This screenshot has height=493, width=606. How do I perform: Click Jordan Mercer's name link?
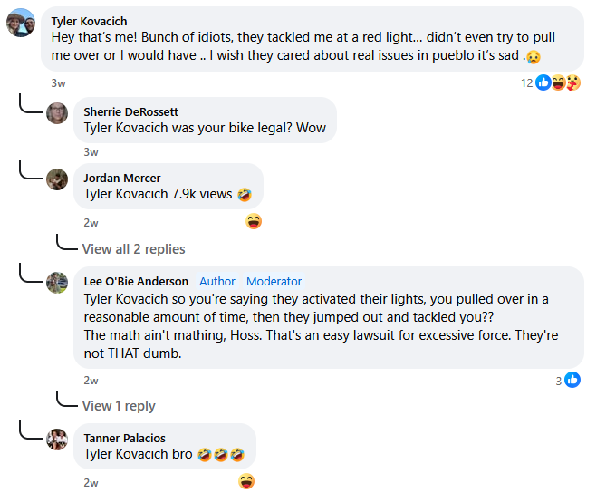122,178
